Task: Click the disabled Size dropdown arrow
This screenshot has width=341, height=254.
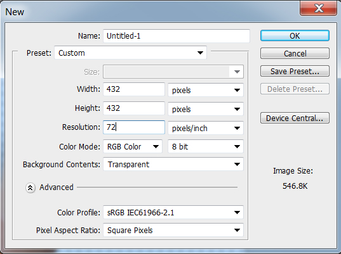Action: pyautogui.click(x=237, y=72)
